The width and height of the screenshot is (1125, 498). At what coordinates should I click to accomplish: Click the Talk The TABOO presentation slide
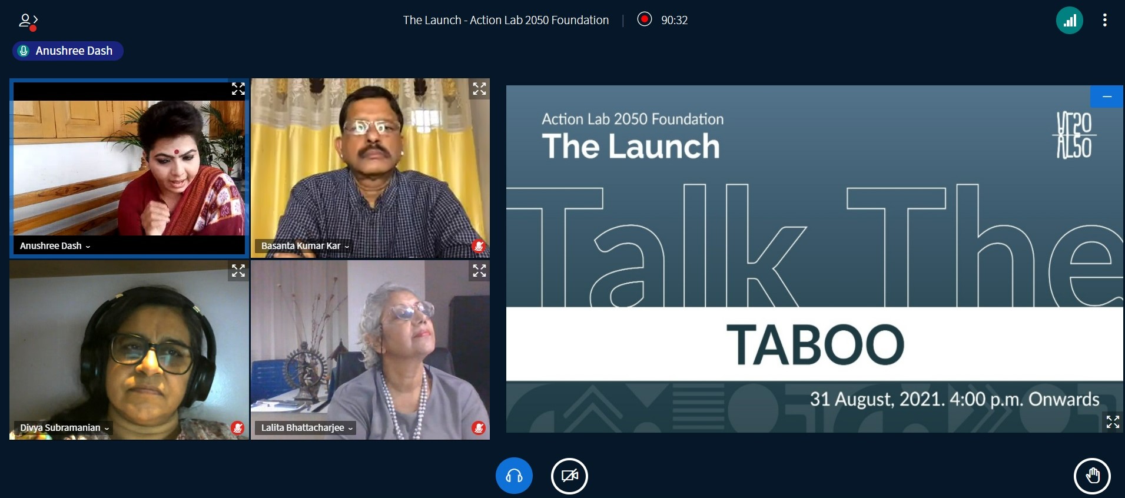click(x=815, y=259)
